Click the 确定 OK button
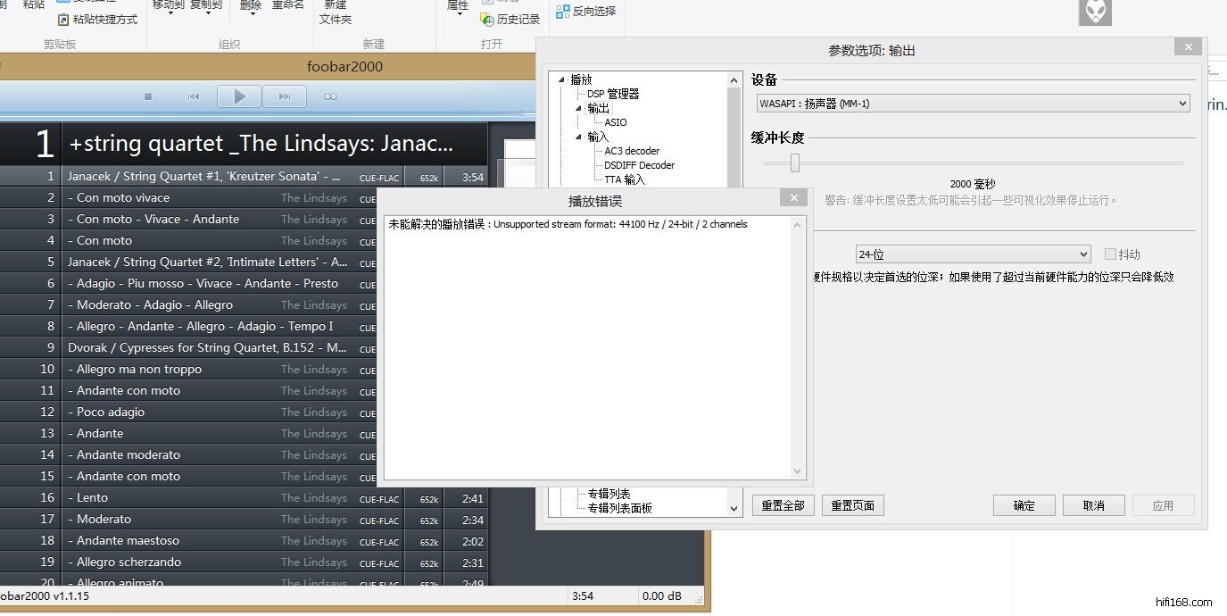The image size is (1227, 616). pos(1024,505)
